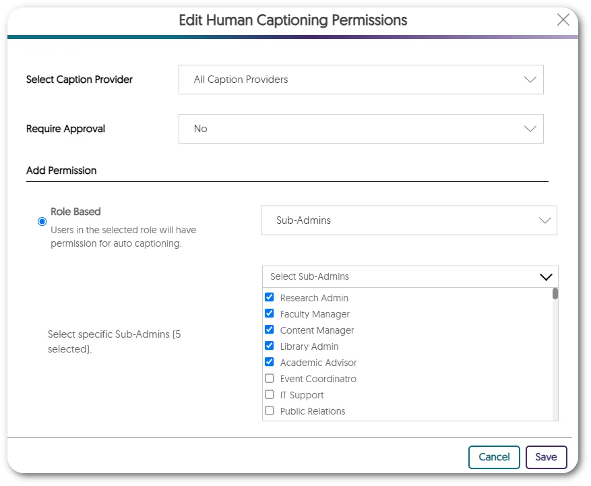This screenshot has height=486, width=591.
Task: Check the Event Coordinatro option
Action: click(x=270, y=378)
